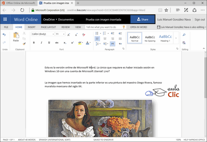Image resolution: width=207 pixels, height=142 pixels.
Task: Click HELP IMPROVE OFFICE in status bar
Action: (x=194, y=140)
